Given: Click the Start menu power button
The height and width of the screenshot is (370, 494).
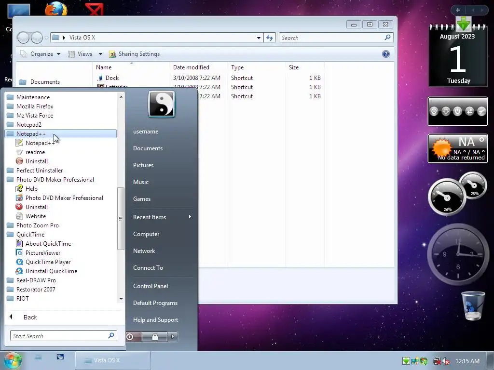Looking at the screenshot, I should pyautogui.click(x=134, y=337).
